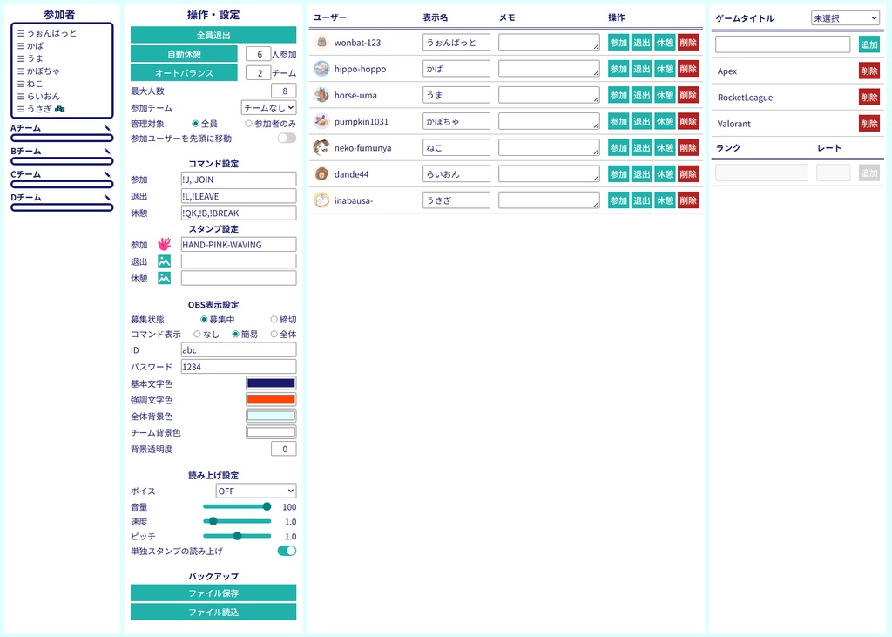Viewport: 892px width, 637px height.
Task: Click 削除 button for pumpkin1031
Action: (x=688, y=120)
